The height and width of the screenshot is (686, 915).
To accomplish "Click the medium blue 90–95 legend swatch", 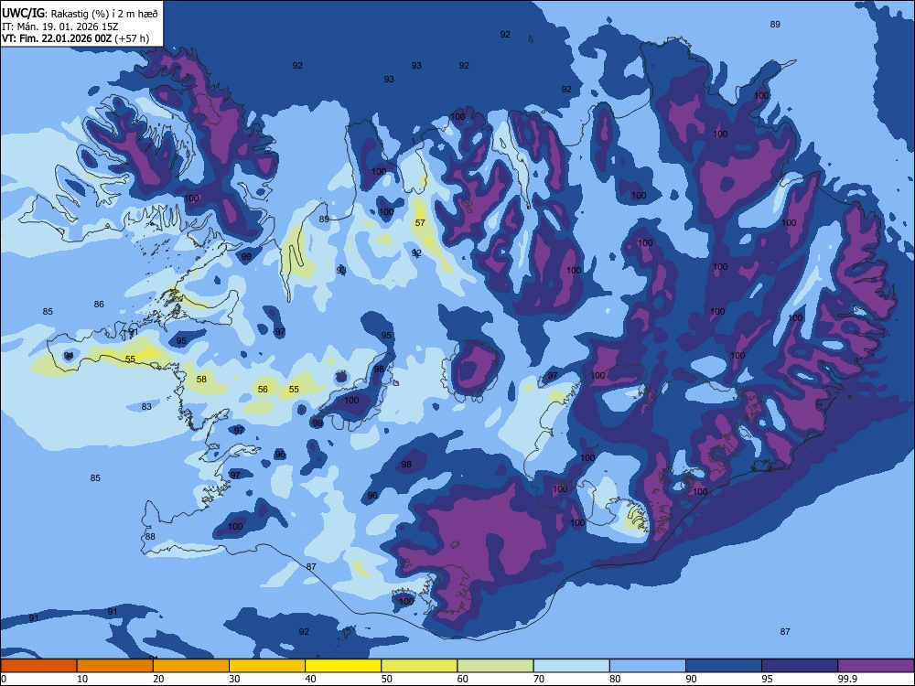I will 724,666.
